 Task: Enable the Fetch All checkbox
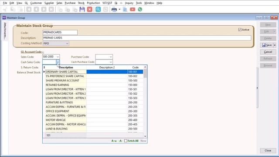[126, 141]
